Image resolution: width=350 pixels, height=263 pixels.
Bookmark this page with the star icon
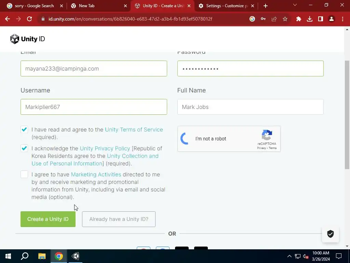coord(285,19)
